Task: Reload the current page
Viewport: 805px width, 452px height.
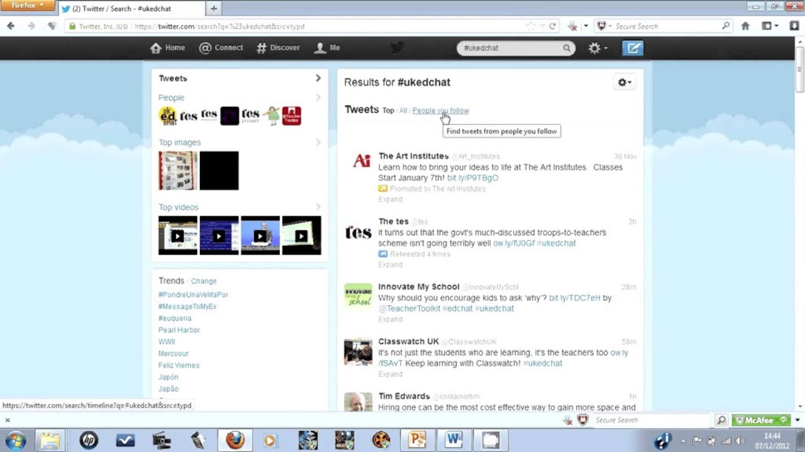Action: 552,26
